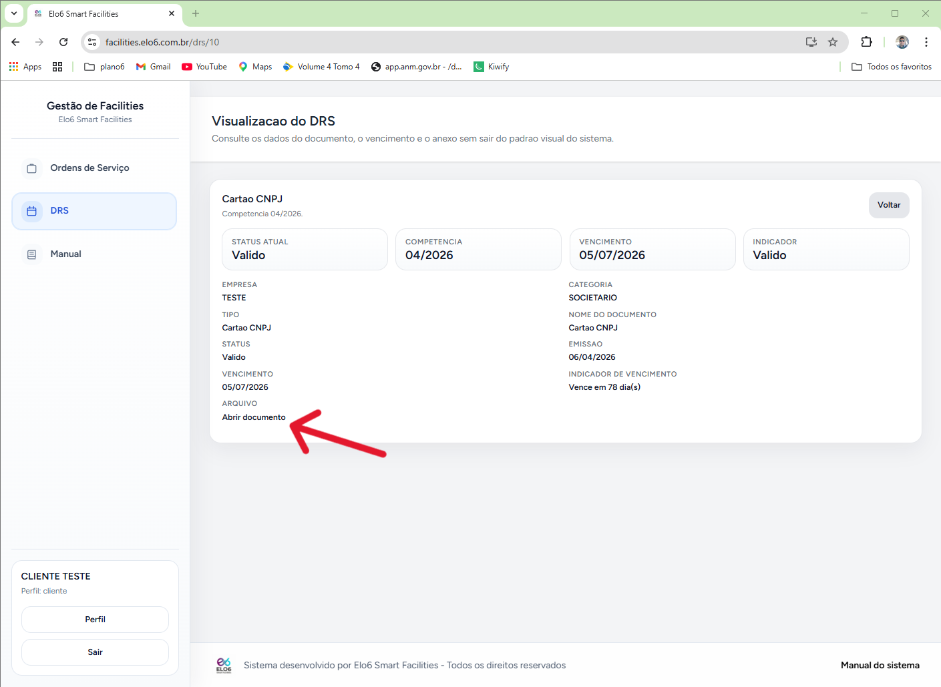View site information icon in address bar
The height and width of the screenshot is (687, 941).
coord(92,42)
